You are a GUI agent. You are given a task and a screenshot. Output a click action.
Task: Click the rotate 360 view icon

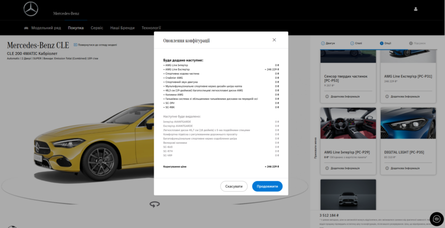pyautogui.click(x=155, y=204)
